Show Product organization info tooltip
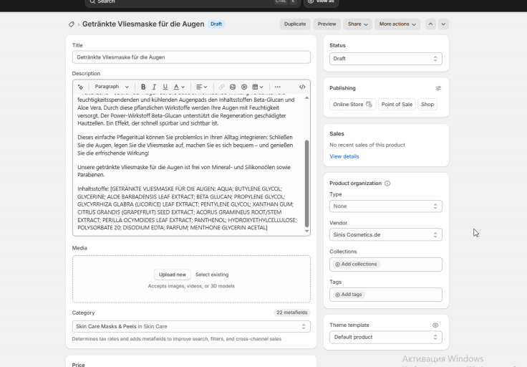The image size is (527, 367). click(x=387, y=183)
